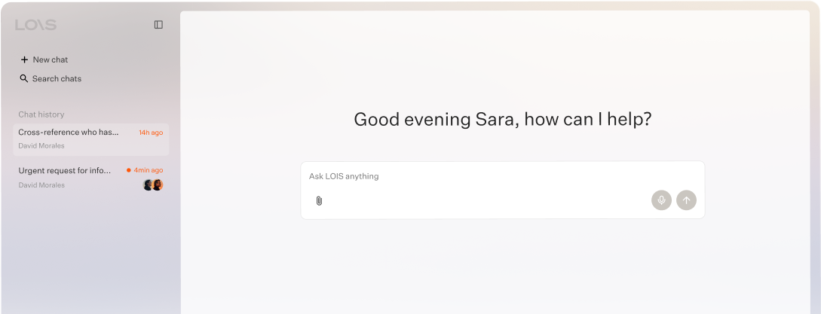
Task: Click the LOIS logo in the sidebar
Action: [x=35, y=25]
